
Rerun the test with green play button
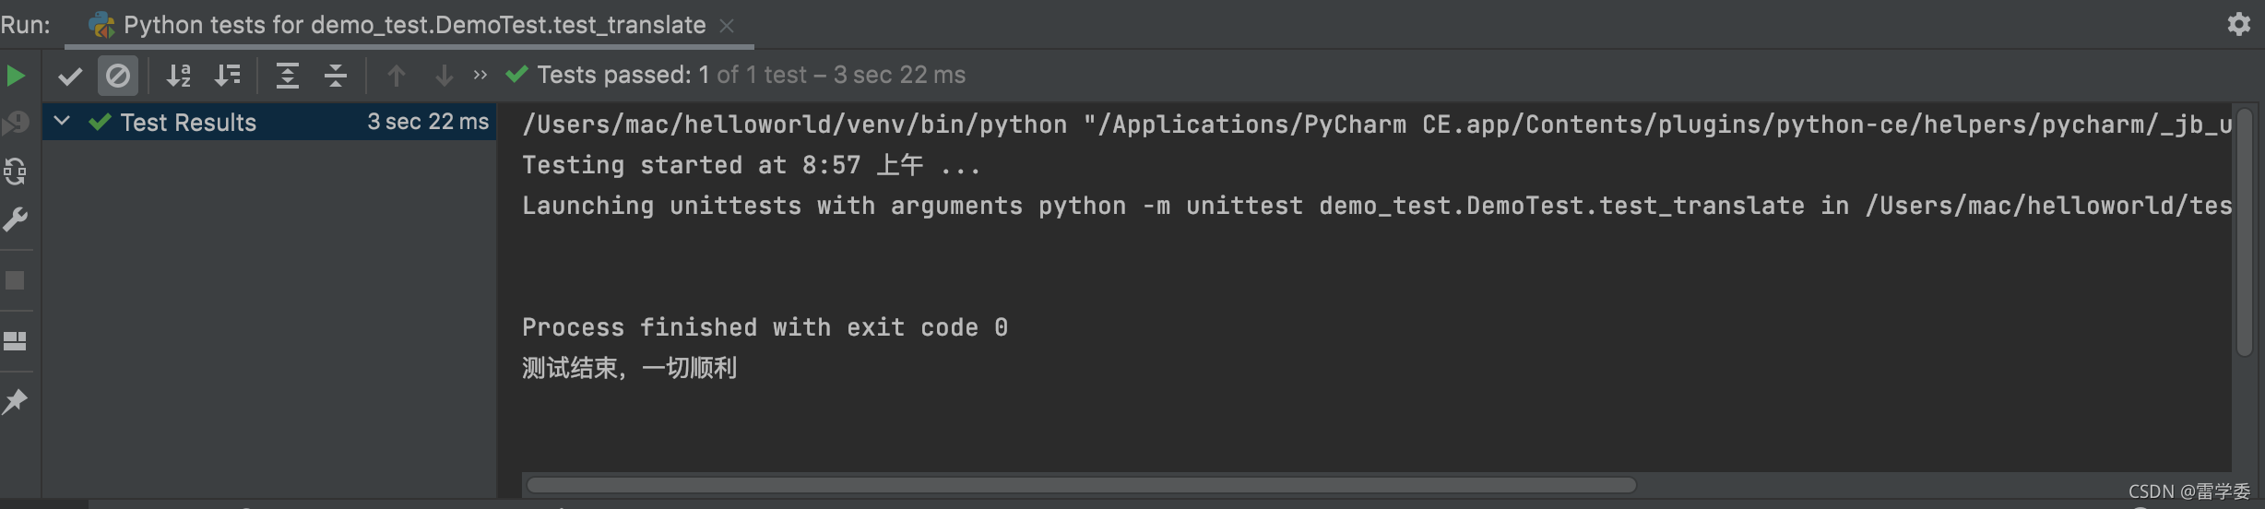tap(16, 76)
